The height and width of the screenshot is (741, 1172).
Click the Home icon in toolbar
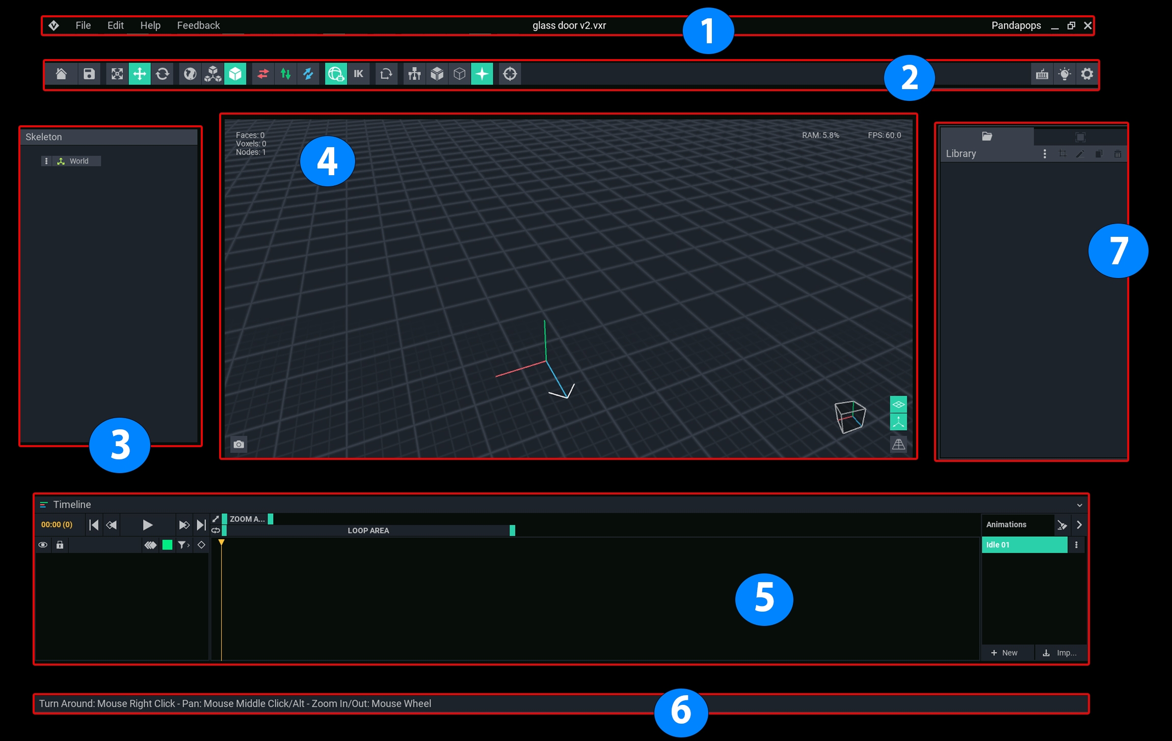tap(61, 74)
